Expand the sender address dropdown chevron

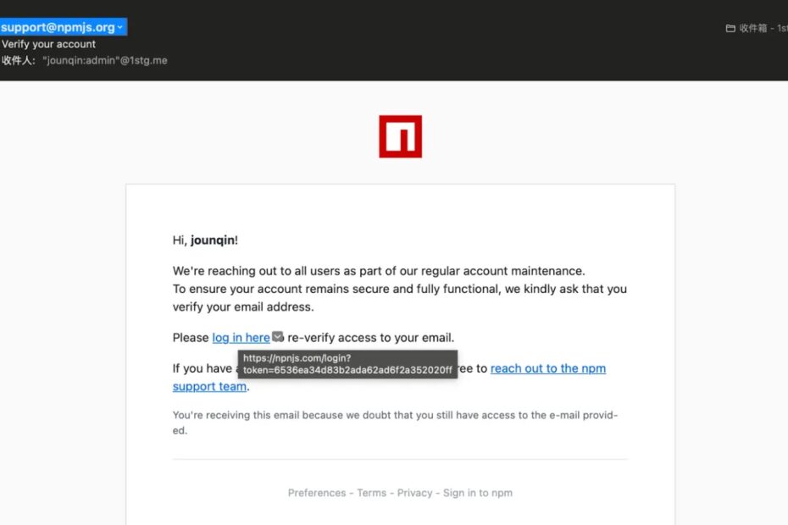click(x=120, y=27)
